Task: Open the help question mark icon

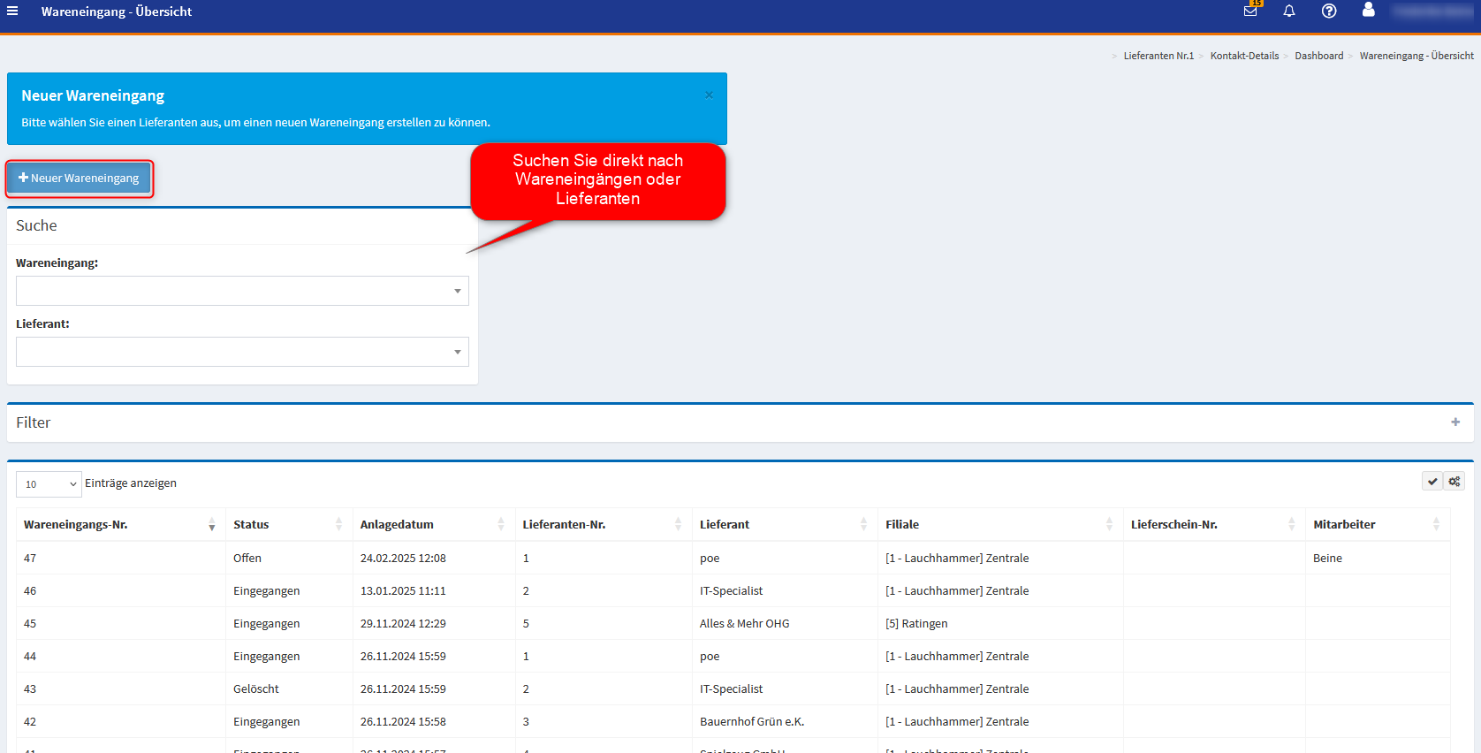Action: click(1329, 11)
